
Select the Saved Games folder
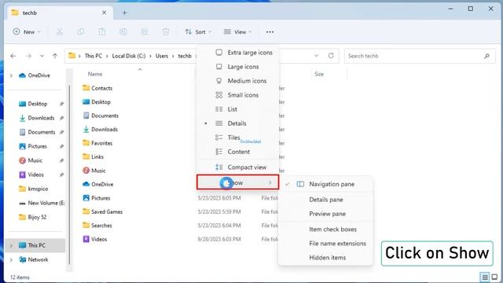click(102, 211)
